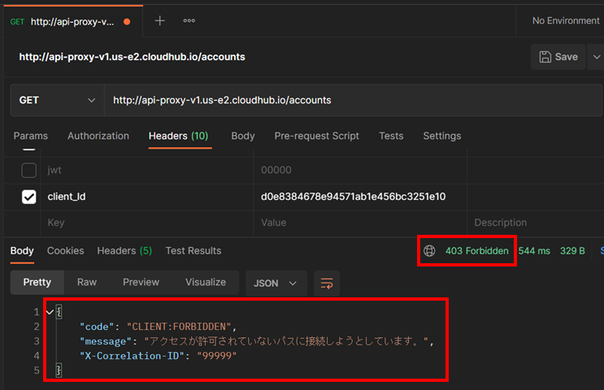
Task: Click the wrap lines icon in response toolbar
Action: (x=327, y=283)
